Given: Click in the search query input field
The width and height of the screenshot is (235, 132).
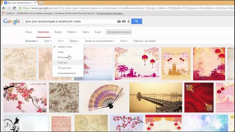Looking at the screenshot, I should coord(70,21).
